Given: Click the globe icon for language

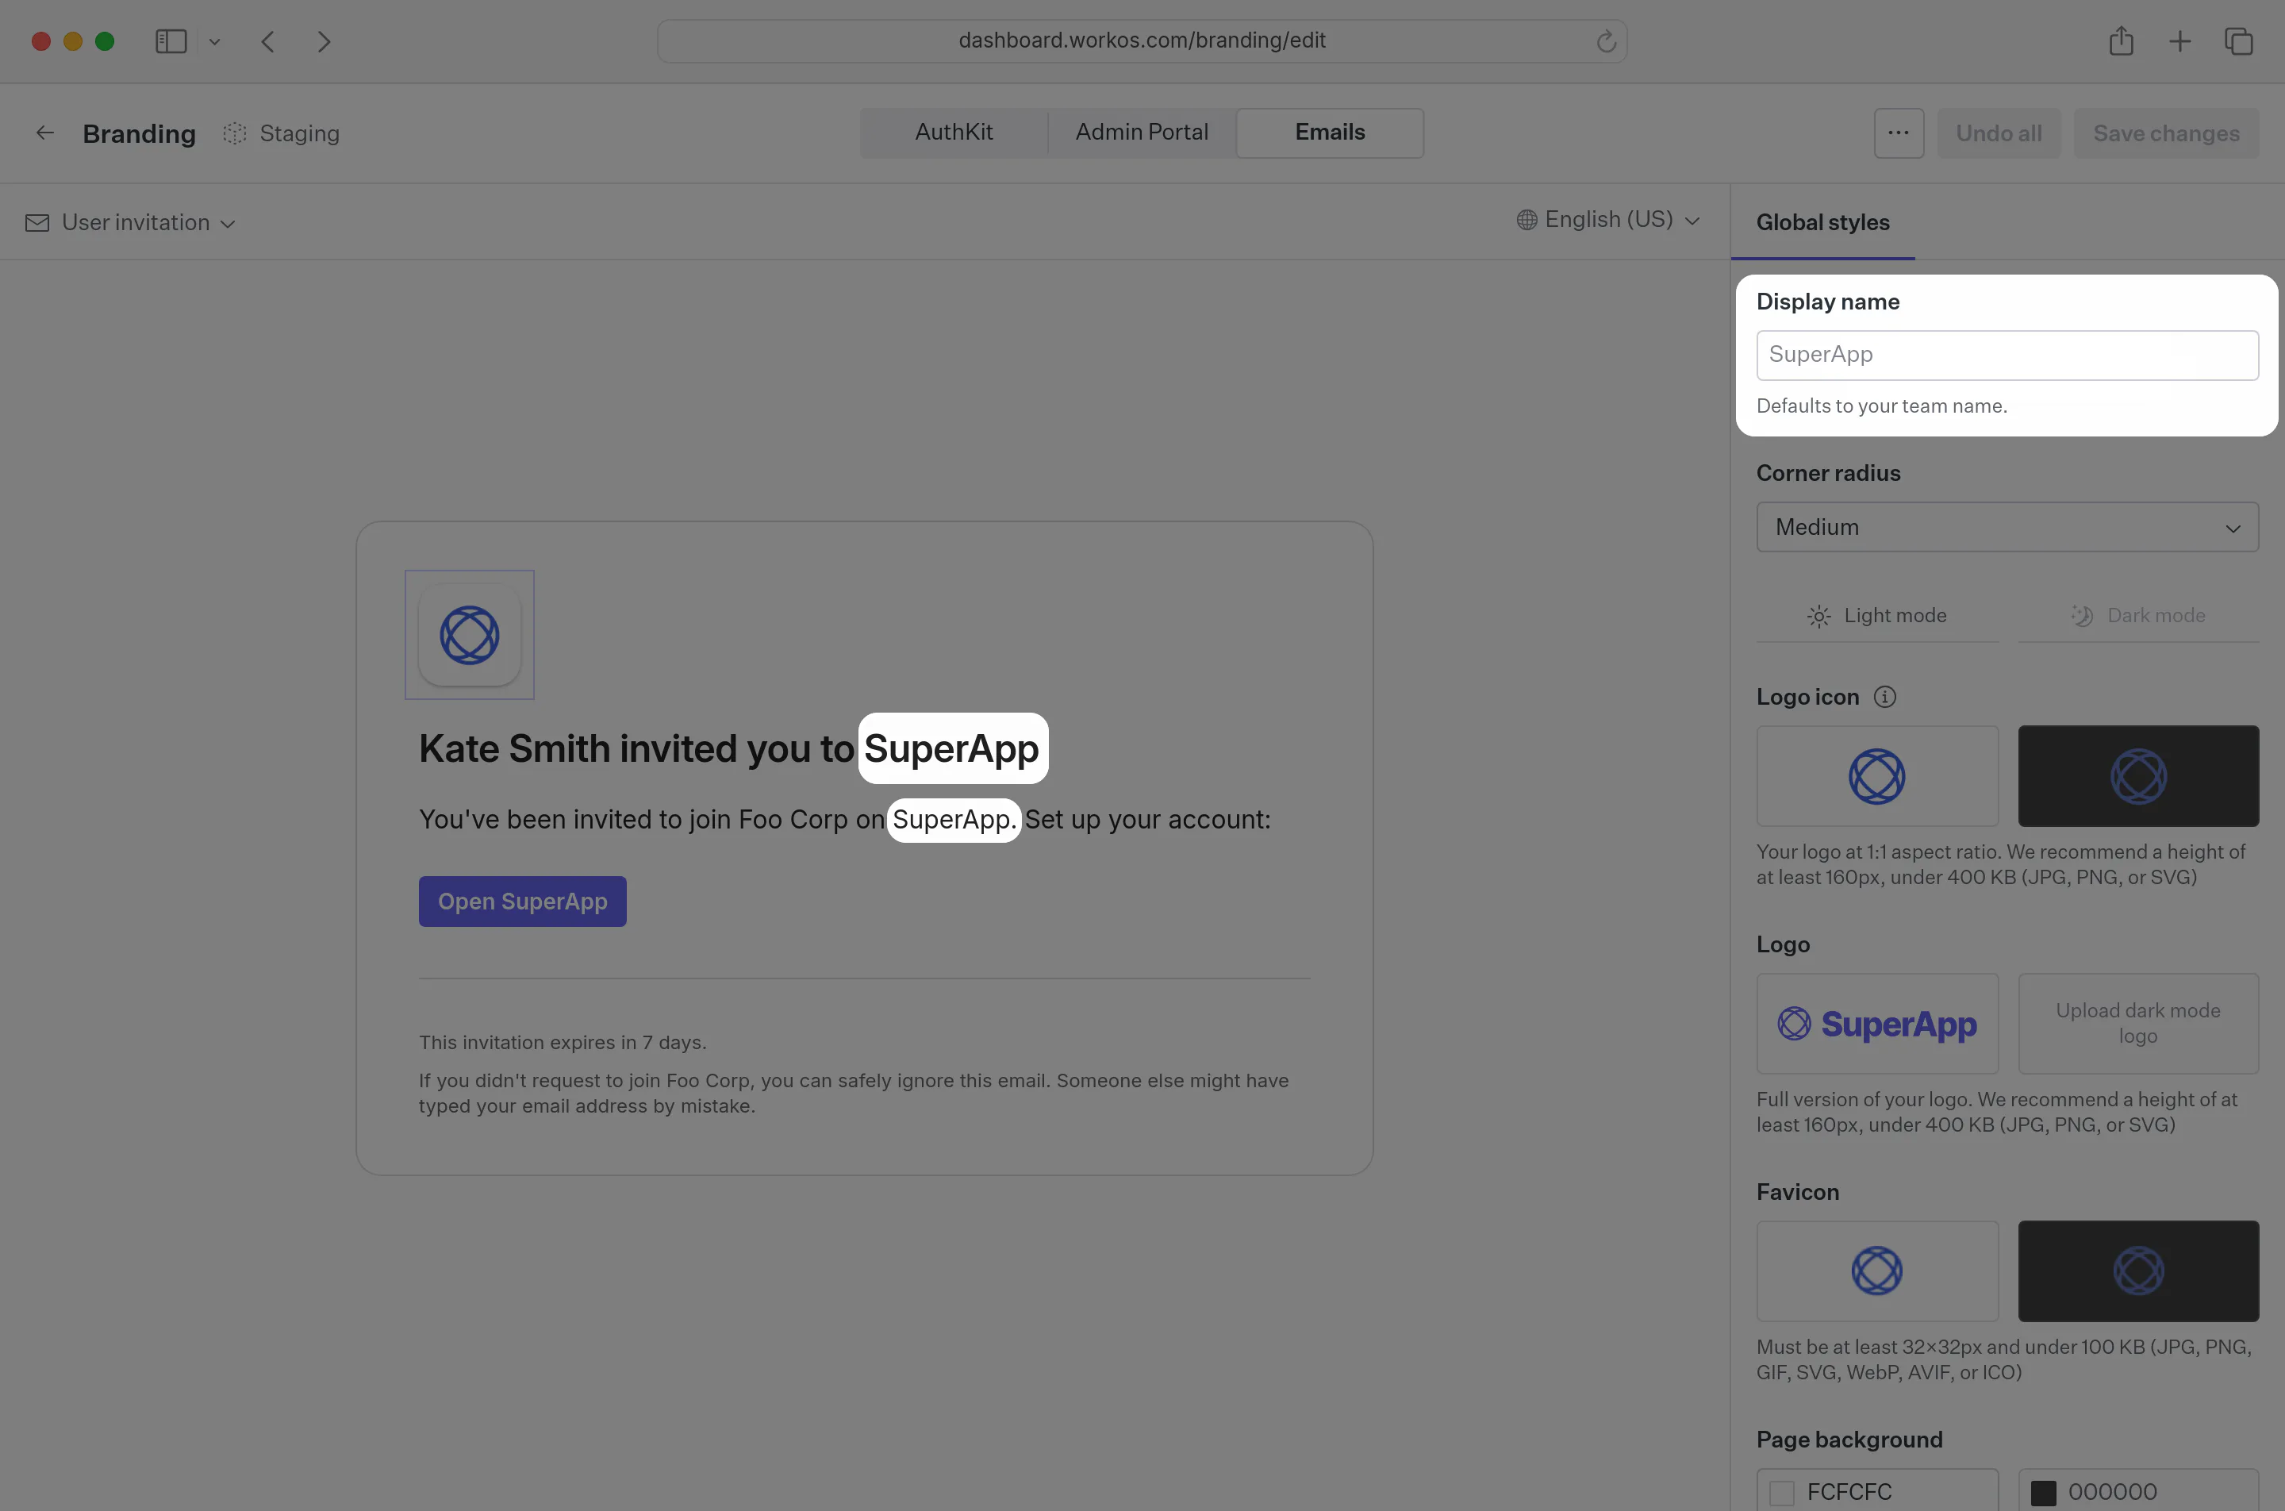Looking at the screenshot, I should click(1527, 220).
